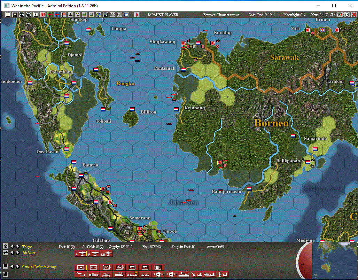Select the second fighter 'F' air group
Image resolution: width=358 pixels, height=280 pixels.
[x=94, y=254]
